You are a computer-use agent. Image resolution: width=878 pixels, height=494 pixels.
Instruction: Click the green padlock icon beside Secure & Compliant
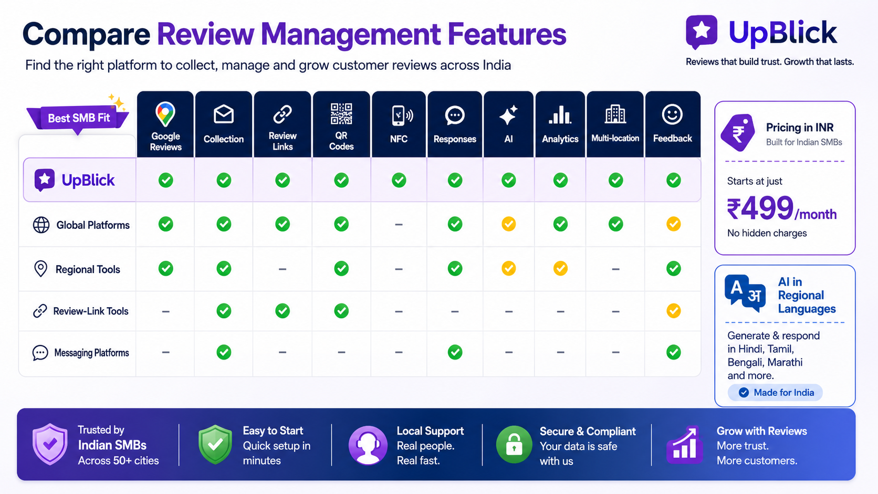click(514, 445)
